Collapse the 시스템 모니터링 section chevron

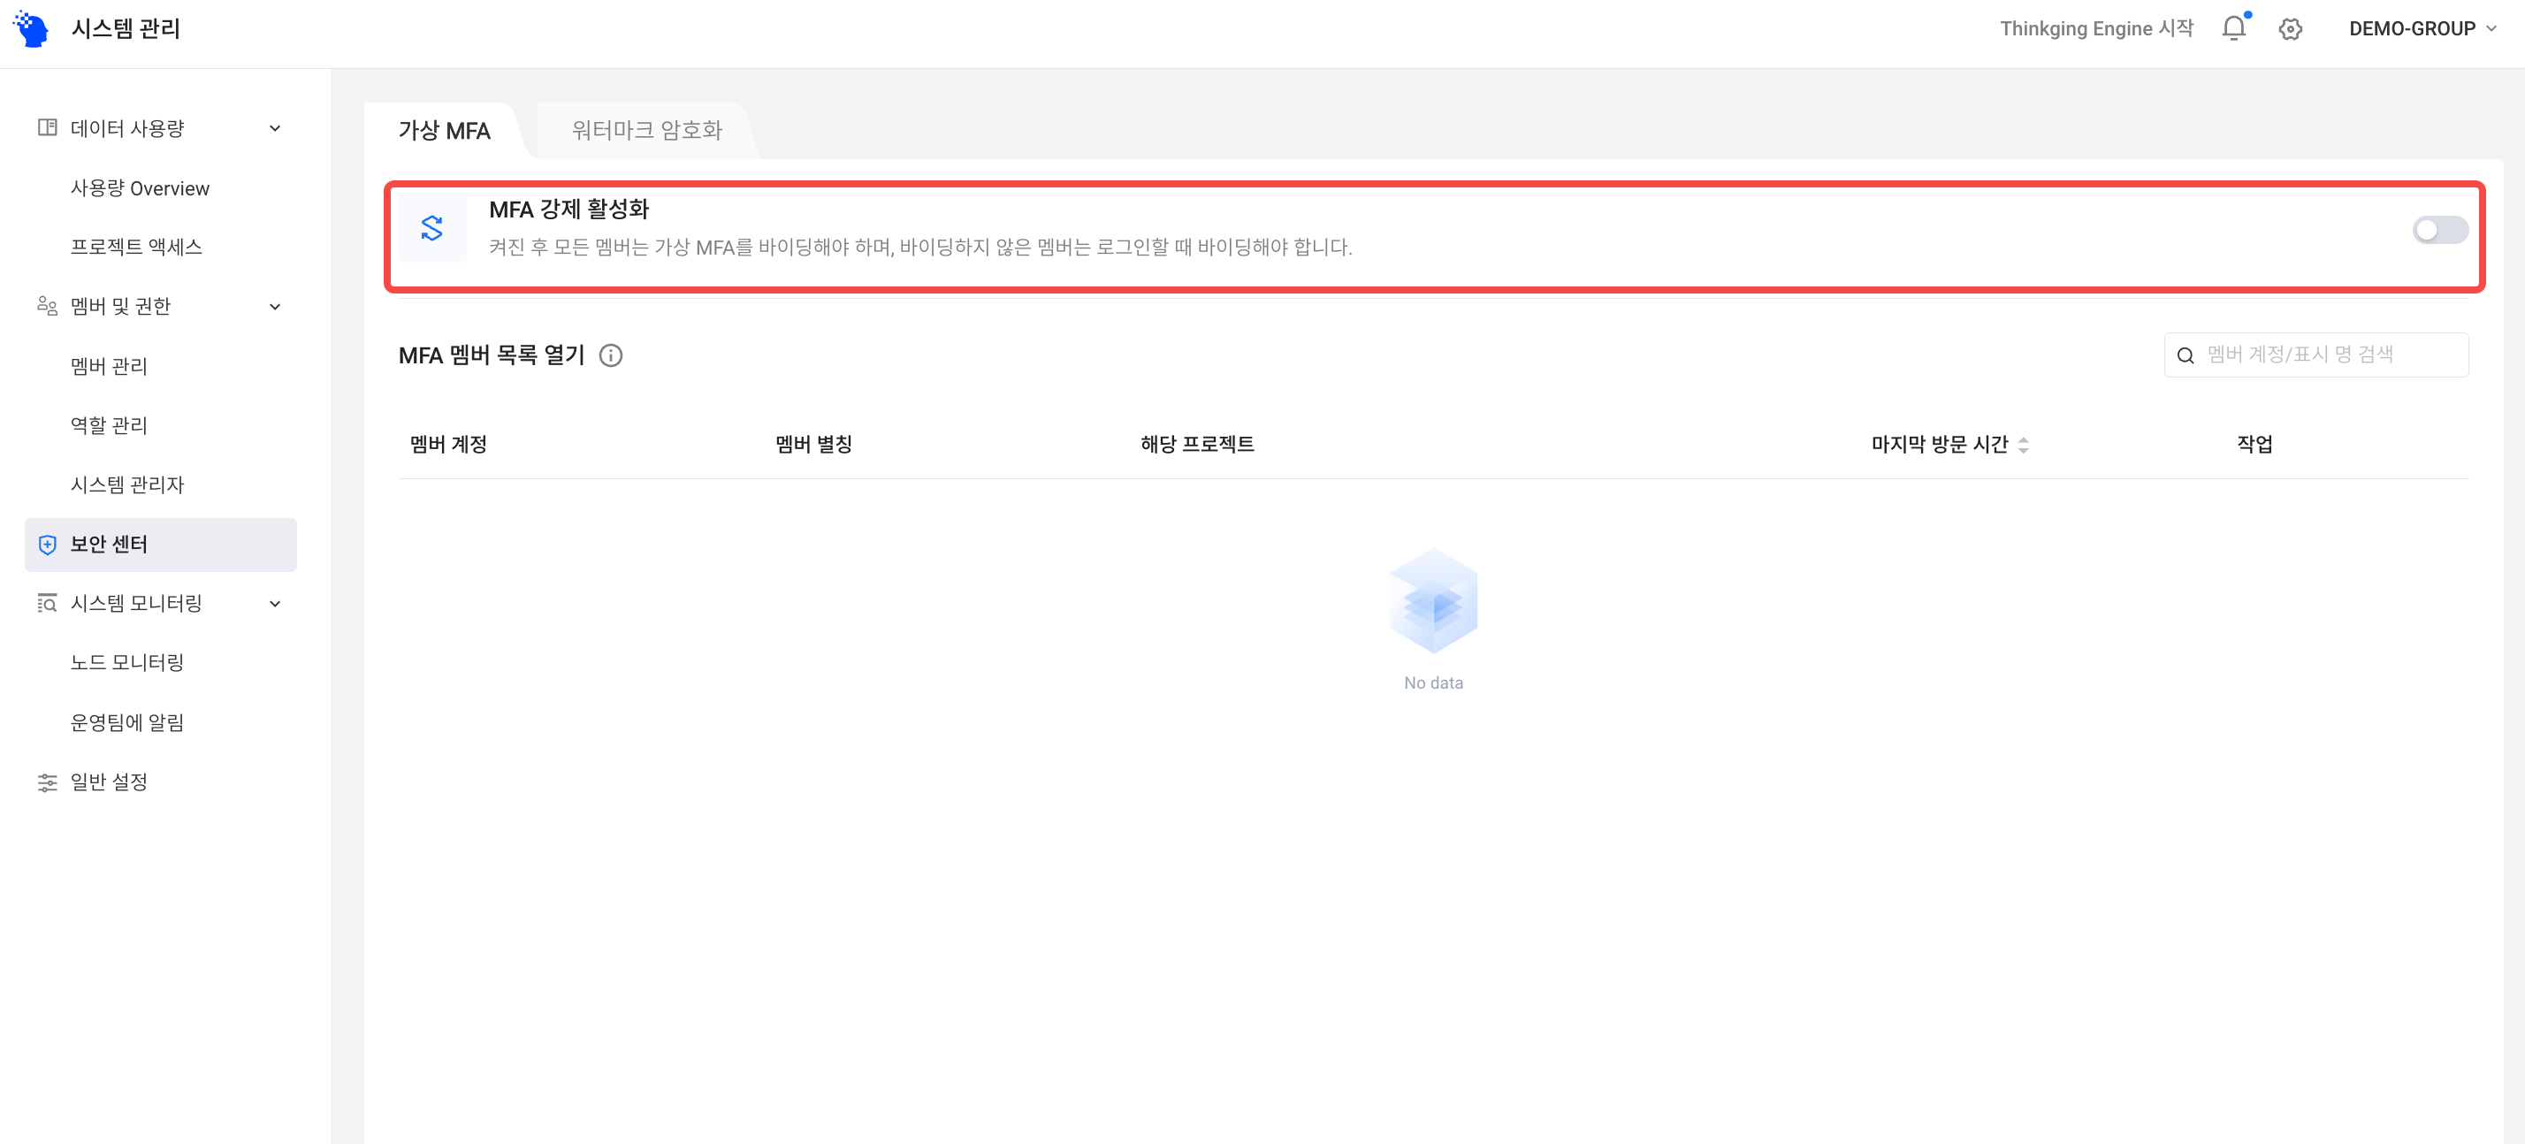coord(276,603)
